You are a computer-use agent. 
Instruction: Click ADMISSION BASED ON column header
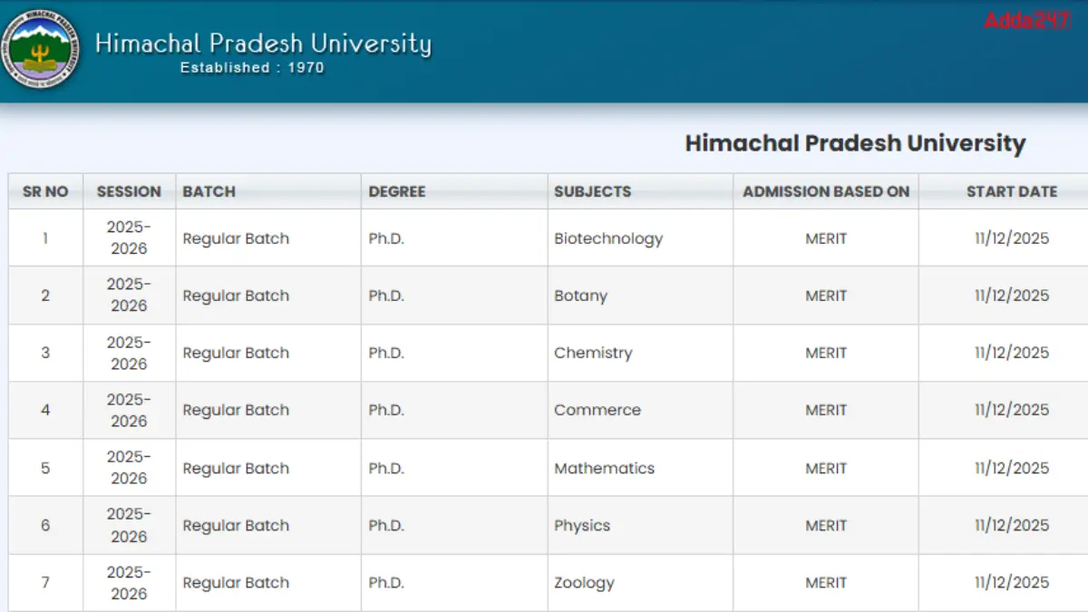coord(825,191)
